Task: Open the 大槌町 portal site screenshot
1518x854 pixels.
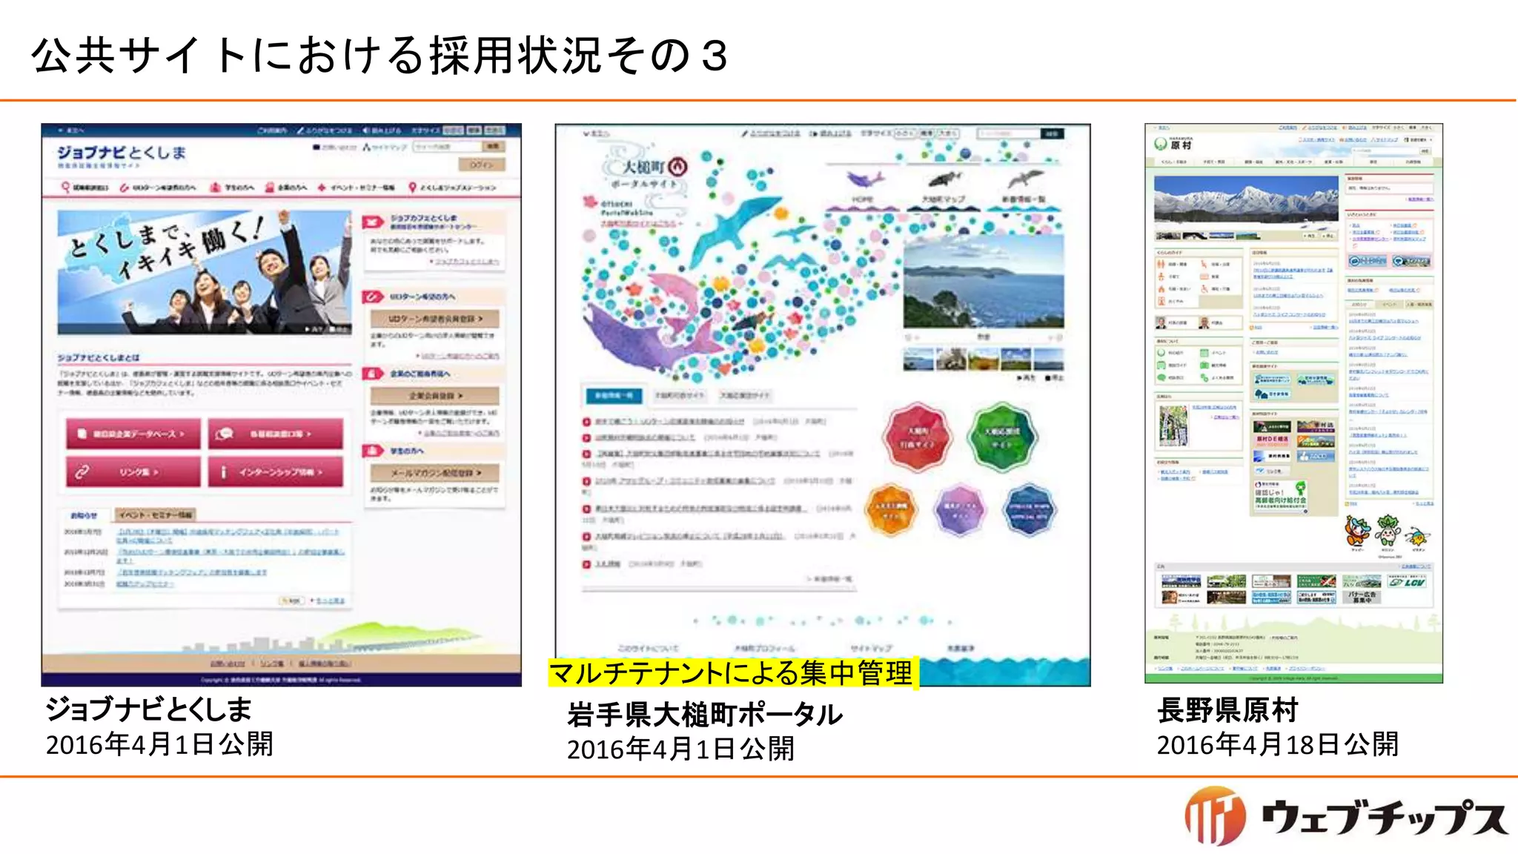Action: pyautogui.click(x=823, y=405)
